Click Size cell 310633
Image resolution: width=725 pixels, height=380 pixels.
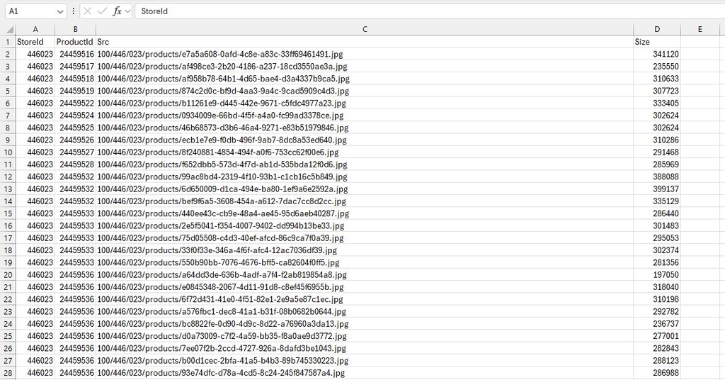pos(656,79)
